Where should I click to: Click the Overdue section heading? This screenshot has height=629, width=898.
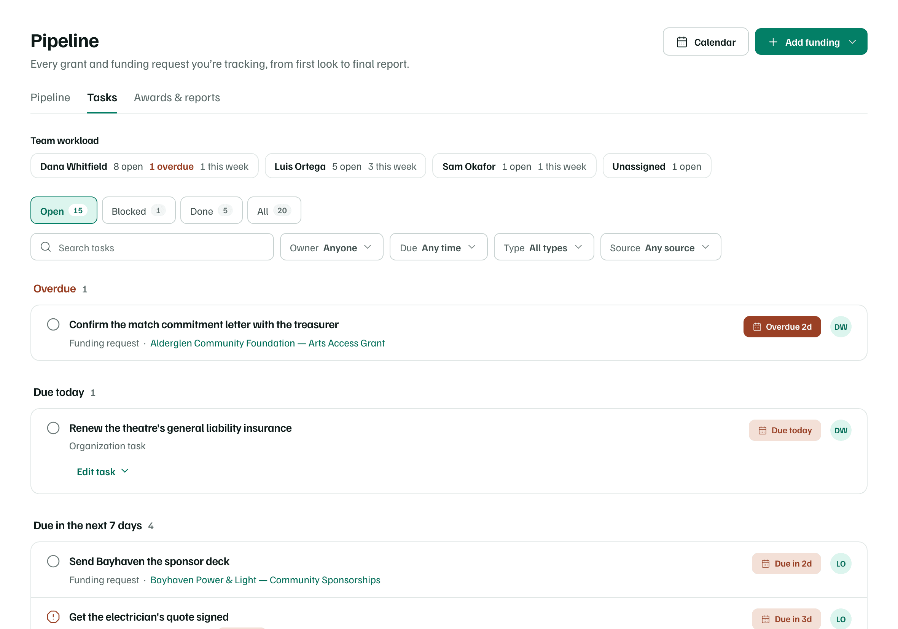click(x=55, y=289)
